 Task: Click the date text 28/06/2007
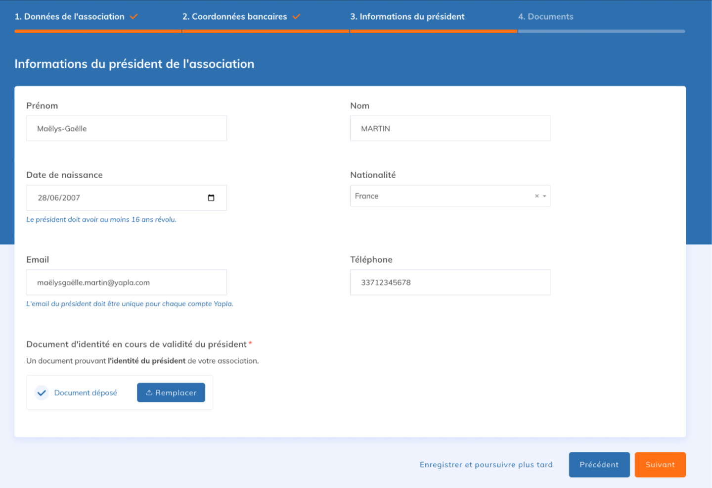coord(59,198)
